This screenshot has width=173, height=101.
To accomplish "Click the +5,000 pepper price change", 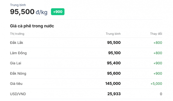I will pyautogui.click(x=156, y=84).
